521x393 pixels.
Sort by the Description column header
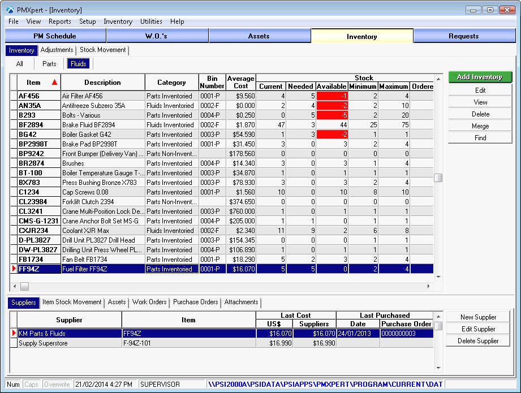coord(102,83)
